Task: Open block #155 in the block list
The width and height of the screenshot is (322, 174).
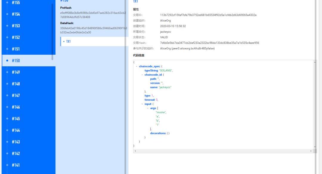Action: tap(16, 3)
